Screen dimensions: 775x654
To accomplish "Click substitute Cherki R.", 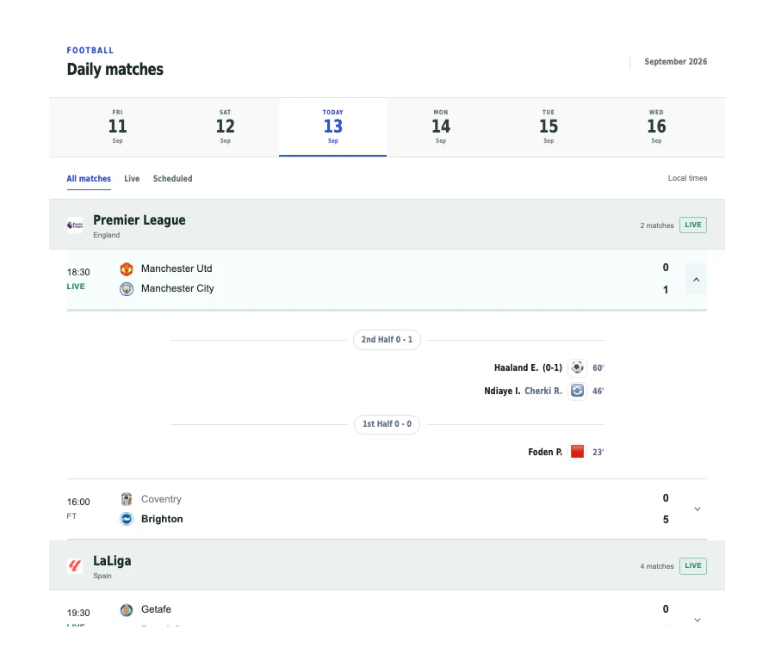I will 543,392.
